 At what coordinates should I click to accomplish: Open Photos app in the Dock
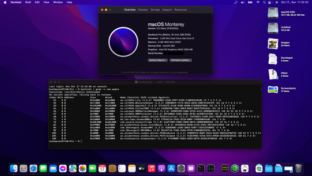(x=83, y=168)
